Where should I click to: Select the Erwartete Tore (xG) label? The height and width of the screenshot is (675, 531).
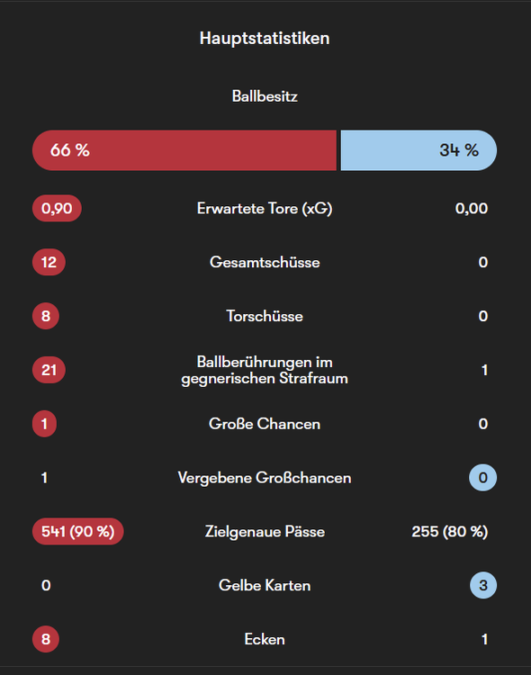(265, 209)
